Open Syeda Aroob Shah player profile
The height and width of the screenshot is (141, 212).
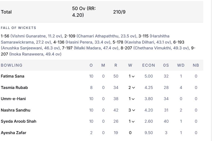(x=19, y=121)
